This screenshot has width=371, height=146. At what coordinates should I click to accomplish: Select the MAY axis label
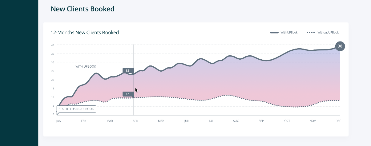click(x=161, y=121)
